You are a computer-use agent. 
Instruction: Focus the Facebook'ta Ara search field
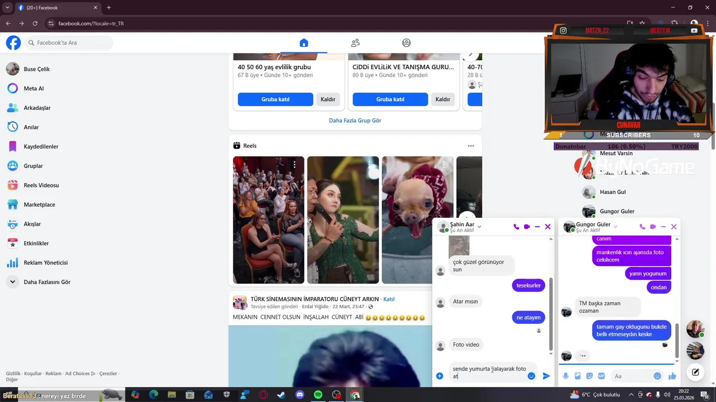click(68, 43)
